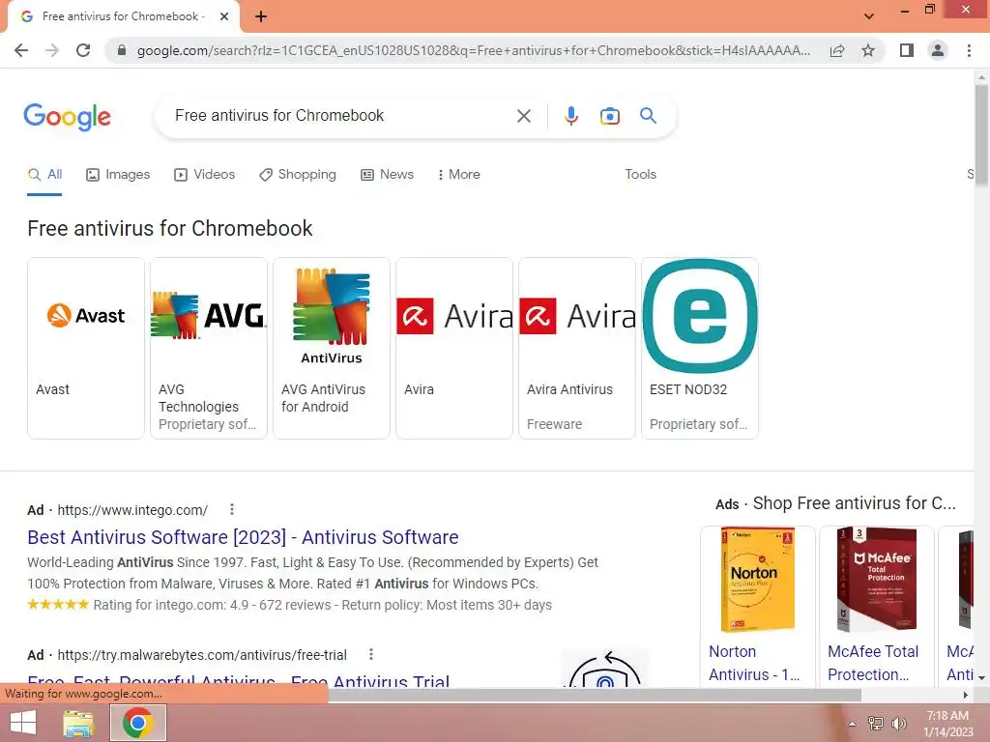Open the Windows Start menu
This screenshot has height=742, width=990.
[23, 723]
